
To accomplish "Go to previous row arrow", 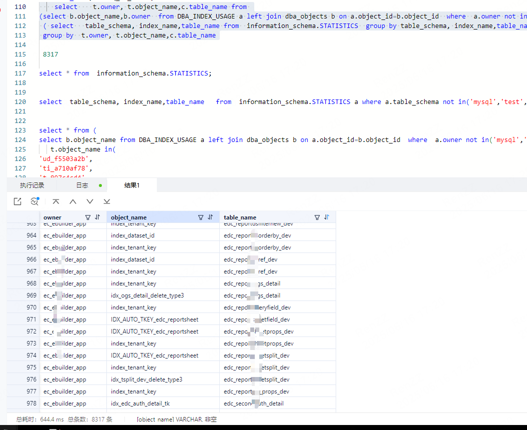I will [x=73, y=201].
